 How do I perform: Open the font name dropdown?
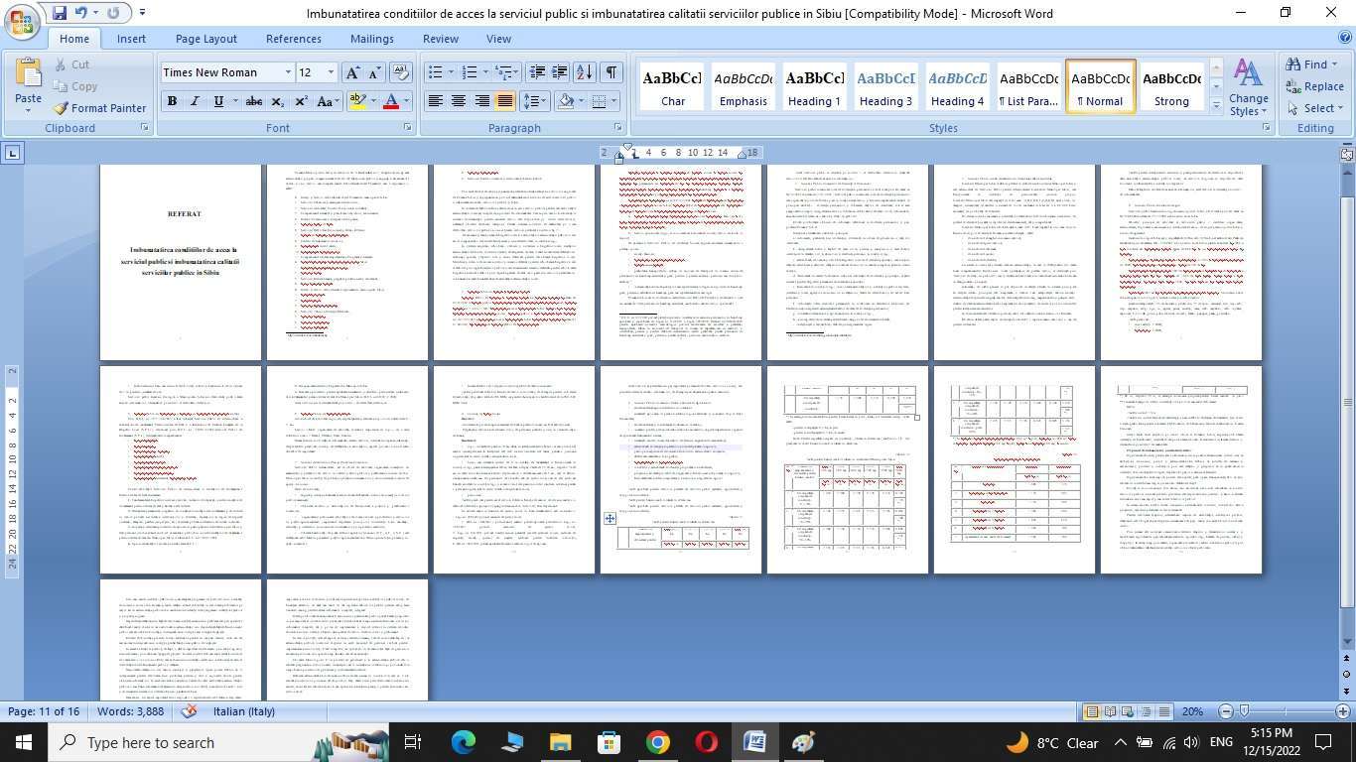[288, 72]
